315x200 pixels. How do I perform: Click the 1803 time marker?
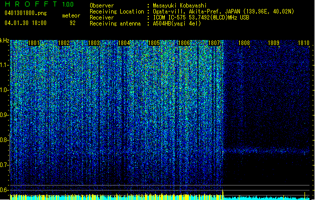(94, 43)
